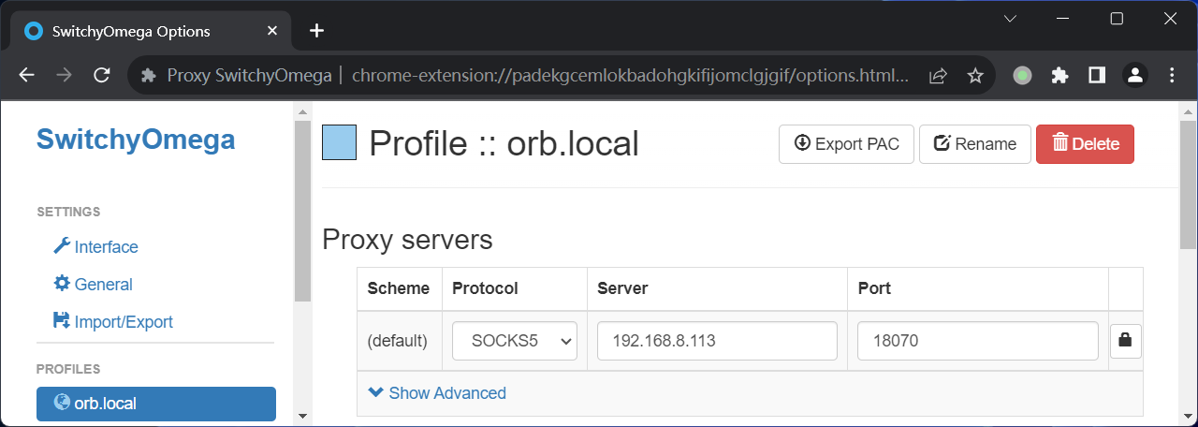The height and width of the screenshot is (427, 1198).
Task: Maximize the Chrome window
Action: click(1117, 19)
